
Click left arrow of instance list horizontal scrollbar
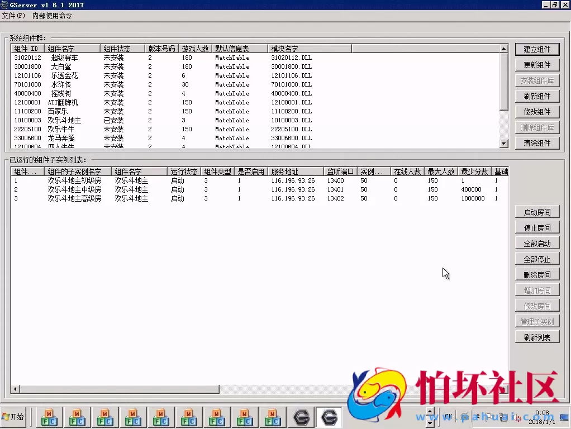coord(16,389)
